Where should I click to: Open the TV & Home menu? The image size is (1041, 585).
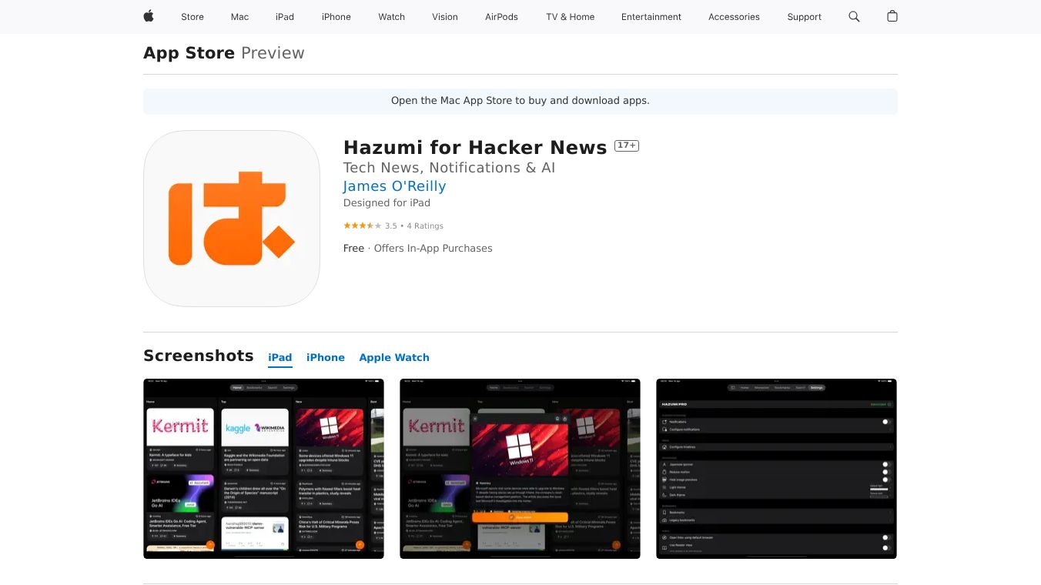571,17
